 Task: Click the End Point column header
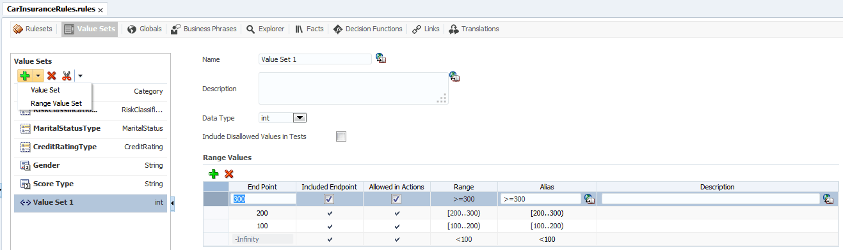(x=262, y=187)
